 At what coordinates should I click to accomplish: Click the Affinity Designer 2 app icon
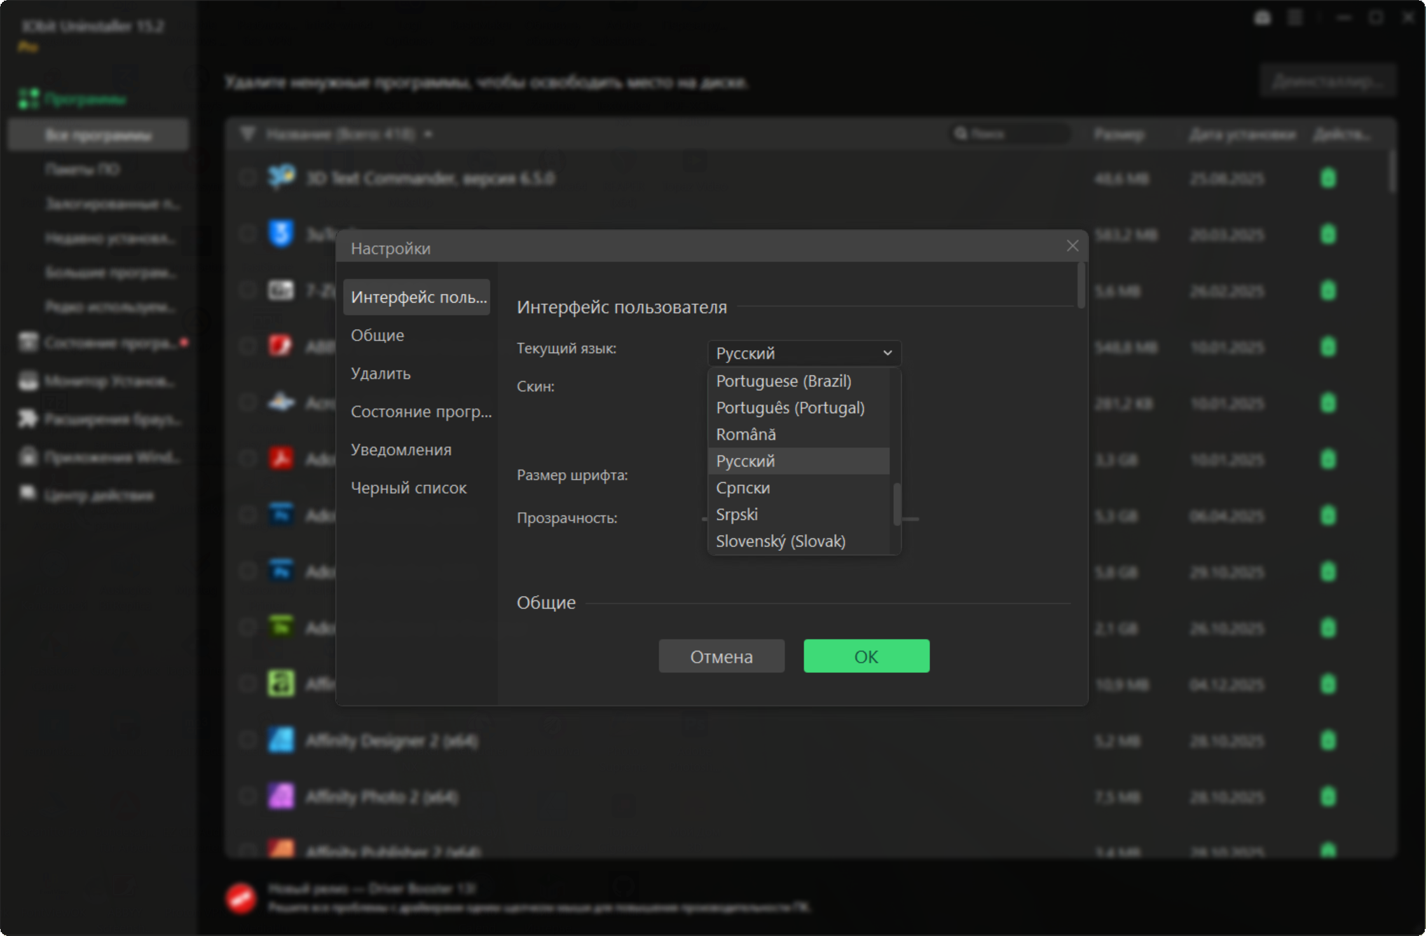pyautogui.click(x=281, y=740)
